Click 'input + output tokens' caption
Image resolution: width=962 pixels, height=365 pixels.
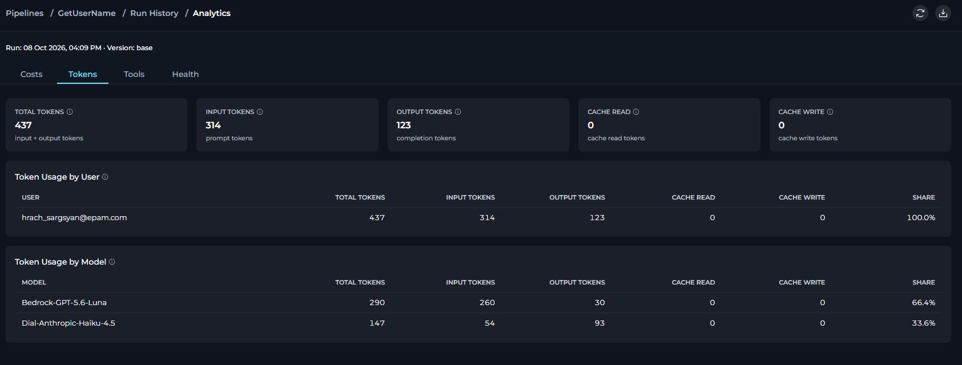(49, 138)
